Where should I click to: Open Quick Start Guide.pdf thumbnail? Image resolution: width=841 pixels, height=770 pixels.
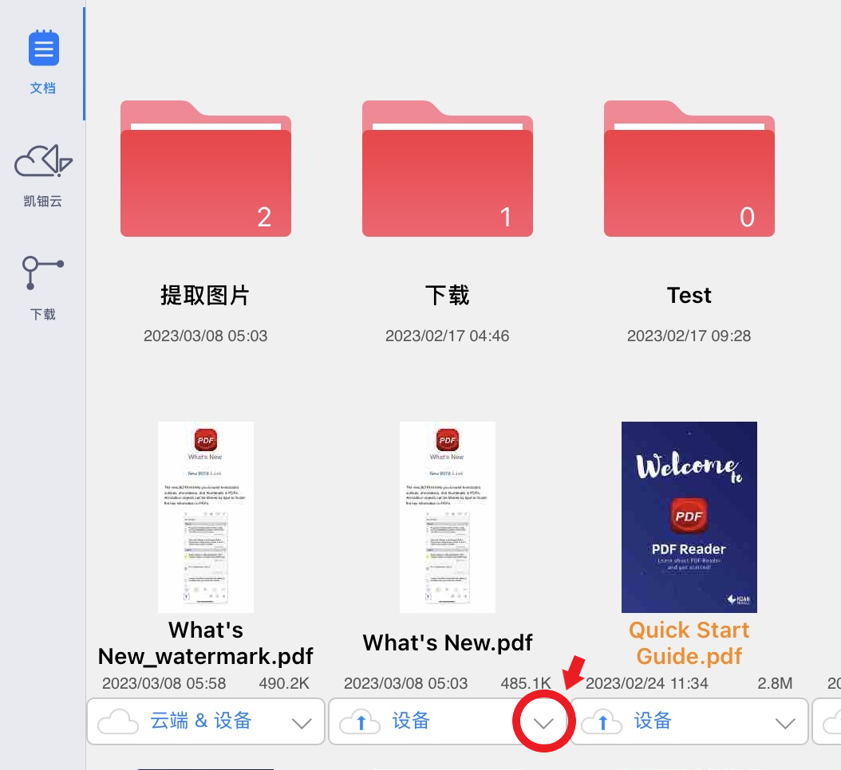(x=689, y=517)
